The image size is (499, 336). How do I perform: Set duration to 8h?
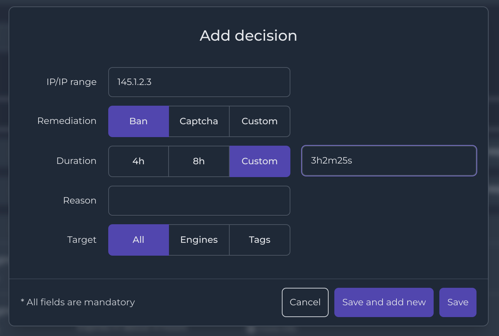coord(199,161)
